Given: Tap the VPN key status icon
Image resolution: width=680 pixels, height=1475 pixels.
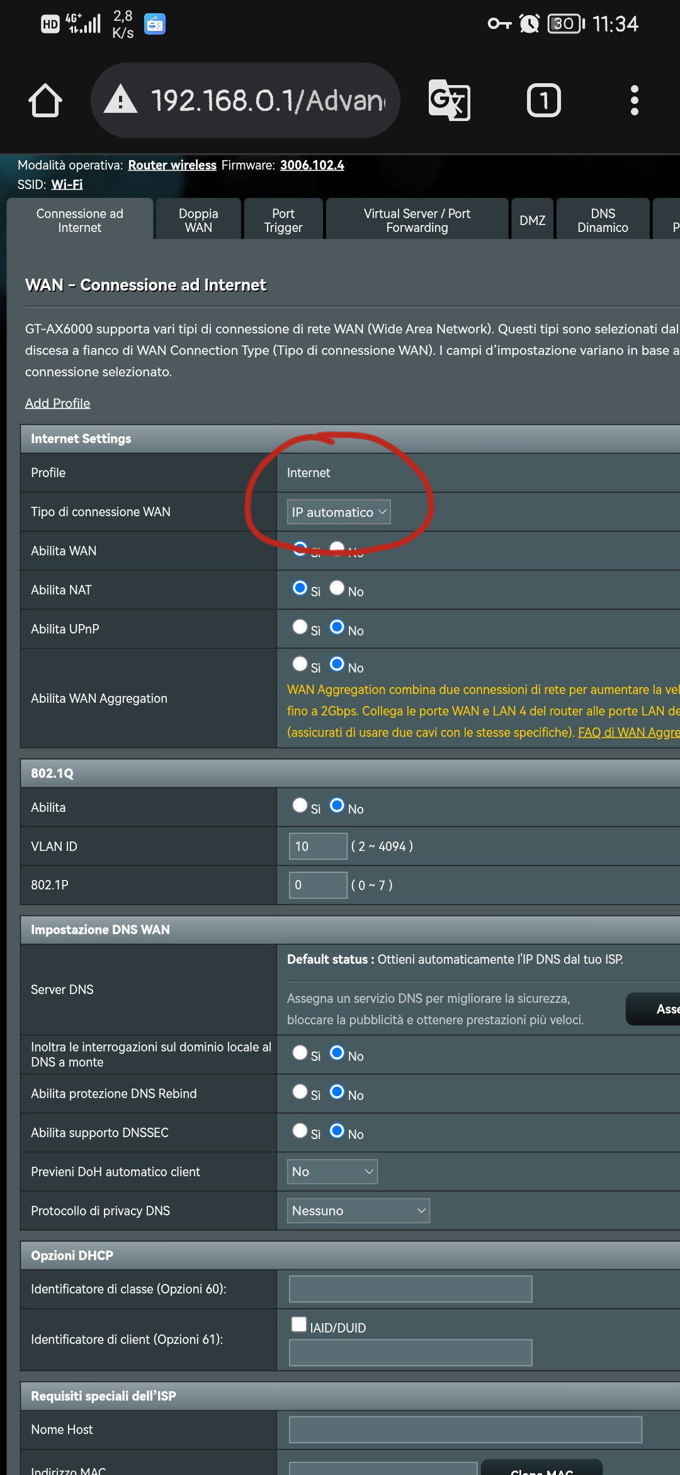Looking at the screenshot, I should point(499,24).
